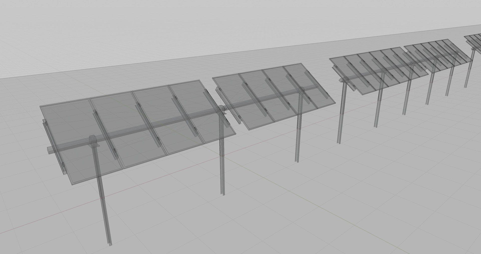Select the leftmost post of the third array
The image size is (481, 254).
pyautogui.click(x=342, y=113)
